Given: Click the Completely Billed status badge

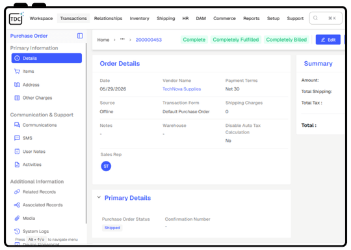Looking at the screenshot, I should click(286, 40).
